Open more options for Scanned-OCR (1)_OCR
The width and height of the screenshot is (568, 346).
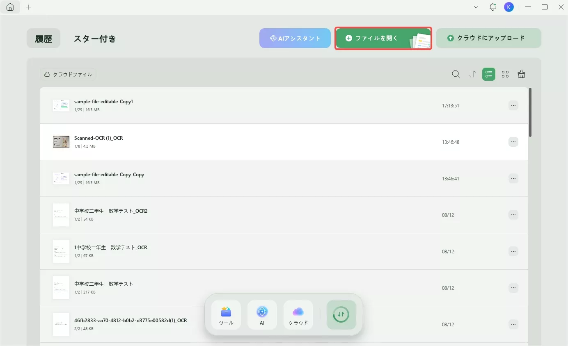(513, 142)
